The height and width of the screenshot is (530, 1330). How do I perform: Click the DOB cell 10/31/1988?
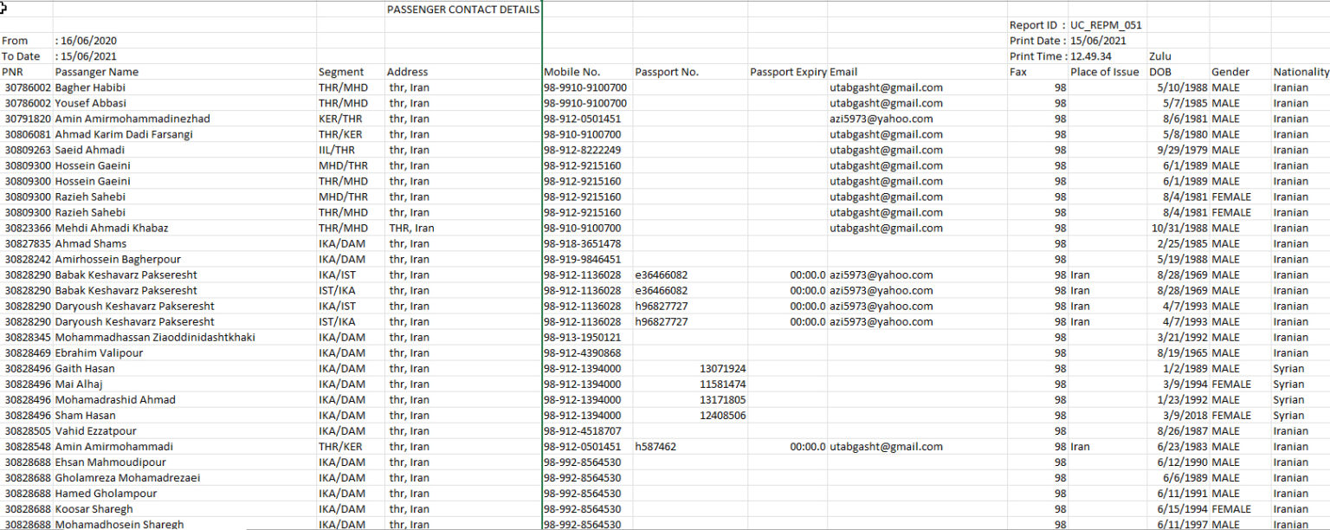[x=1178, y=228]
